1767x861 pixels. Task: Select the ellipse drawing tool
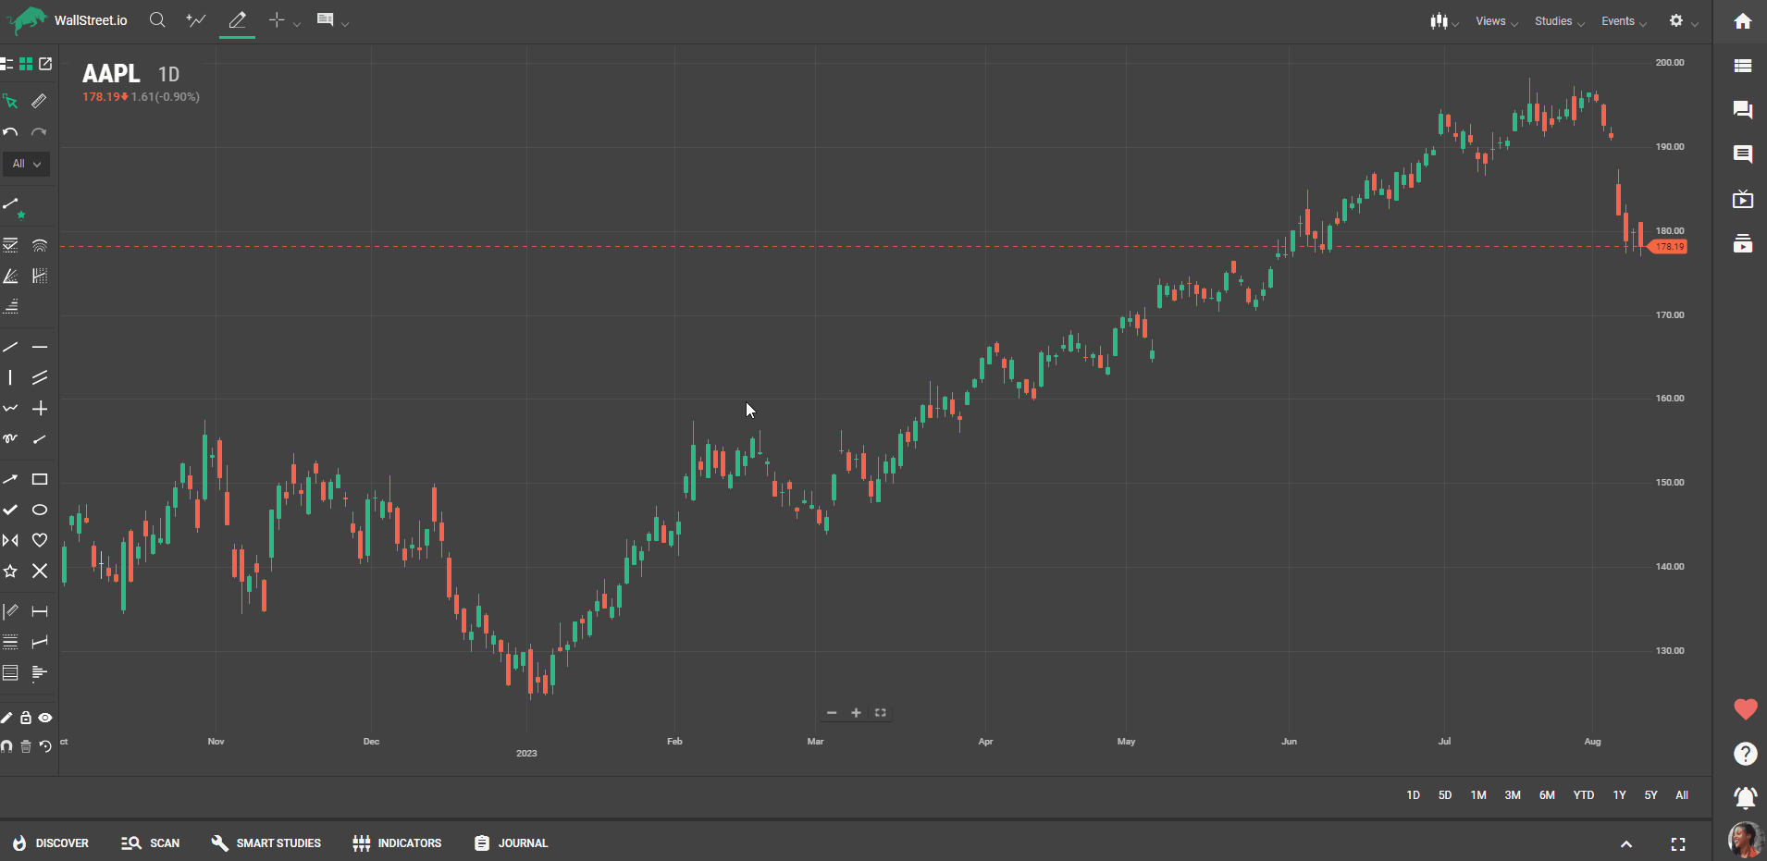[x=40, y=510]
